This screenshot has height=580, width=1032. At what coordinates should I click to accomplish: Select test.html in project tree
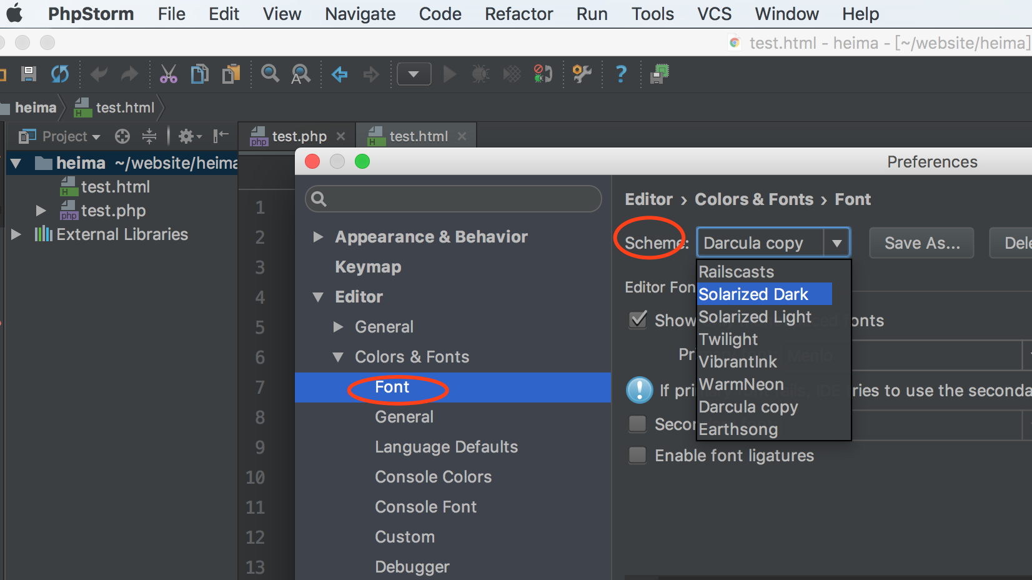[116, 187]
